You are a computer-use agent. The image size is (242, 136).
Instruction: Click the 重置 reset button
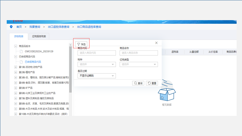tap(152, 83)
